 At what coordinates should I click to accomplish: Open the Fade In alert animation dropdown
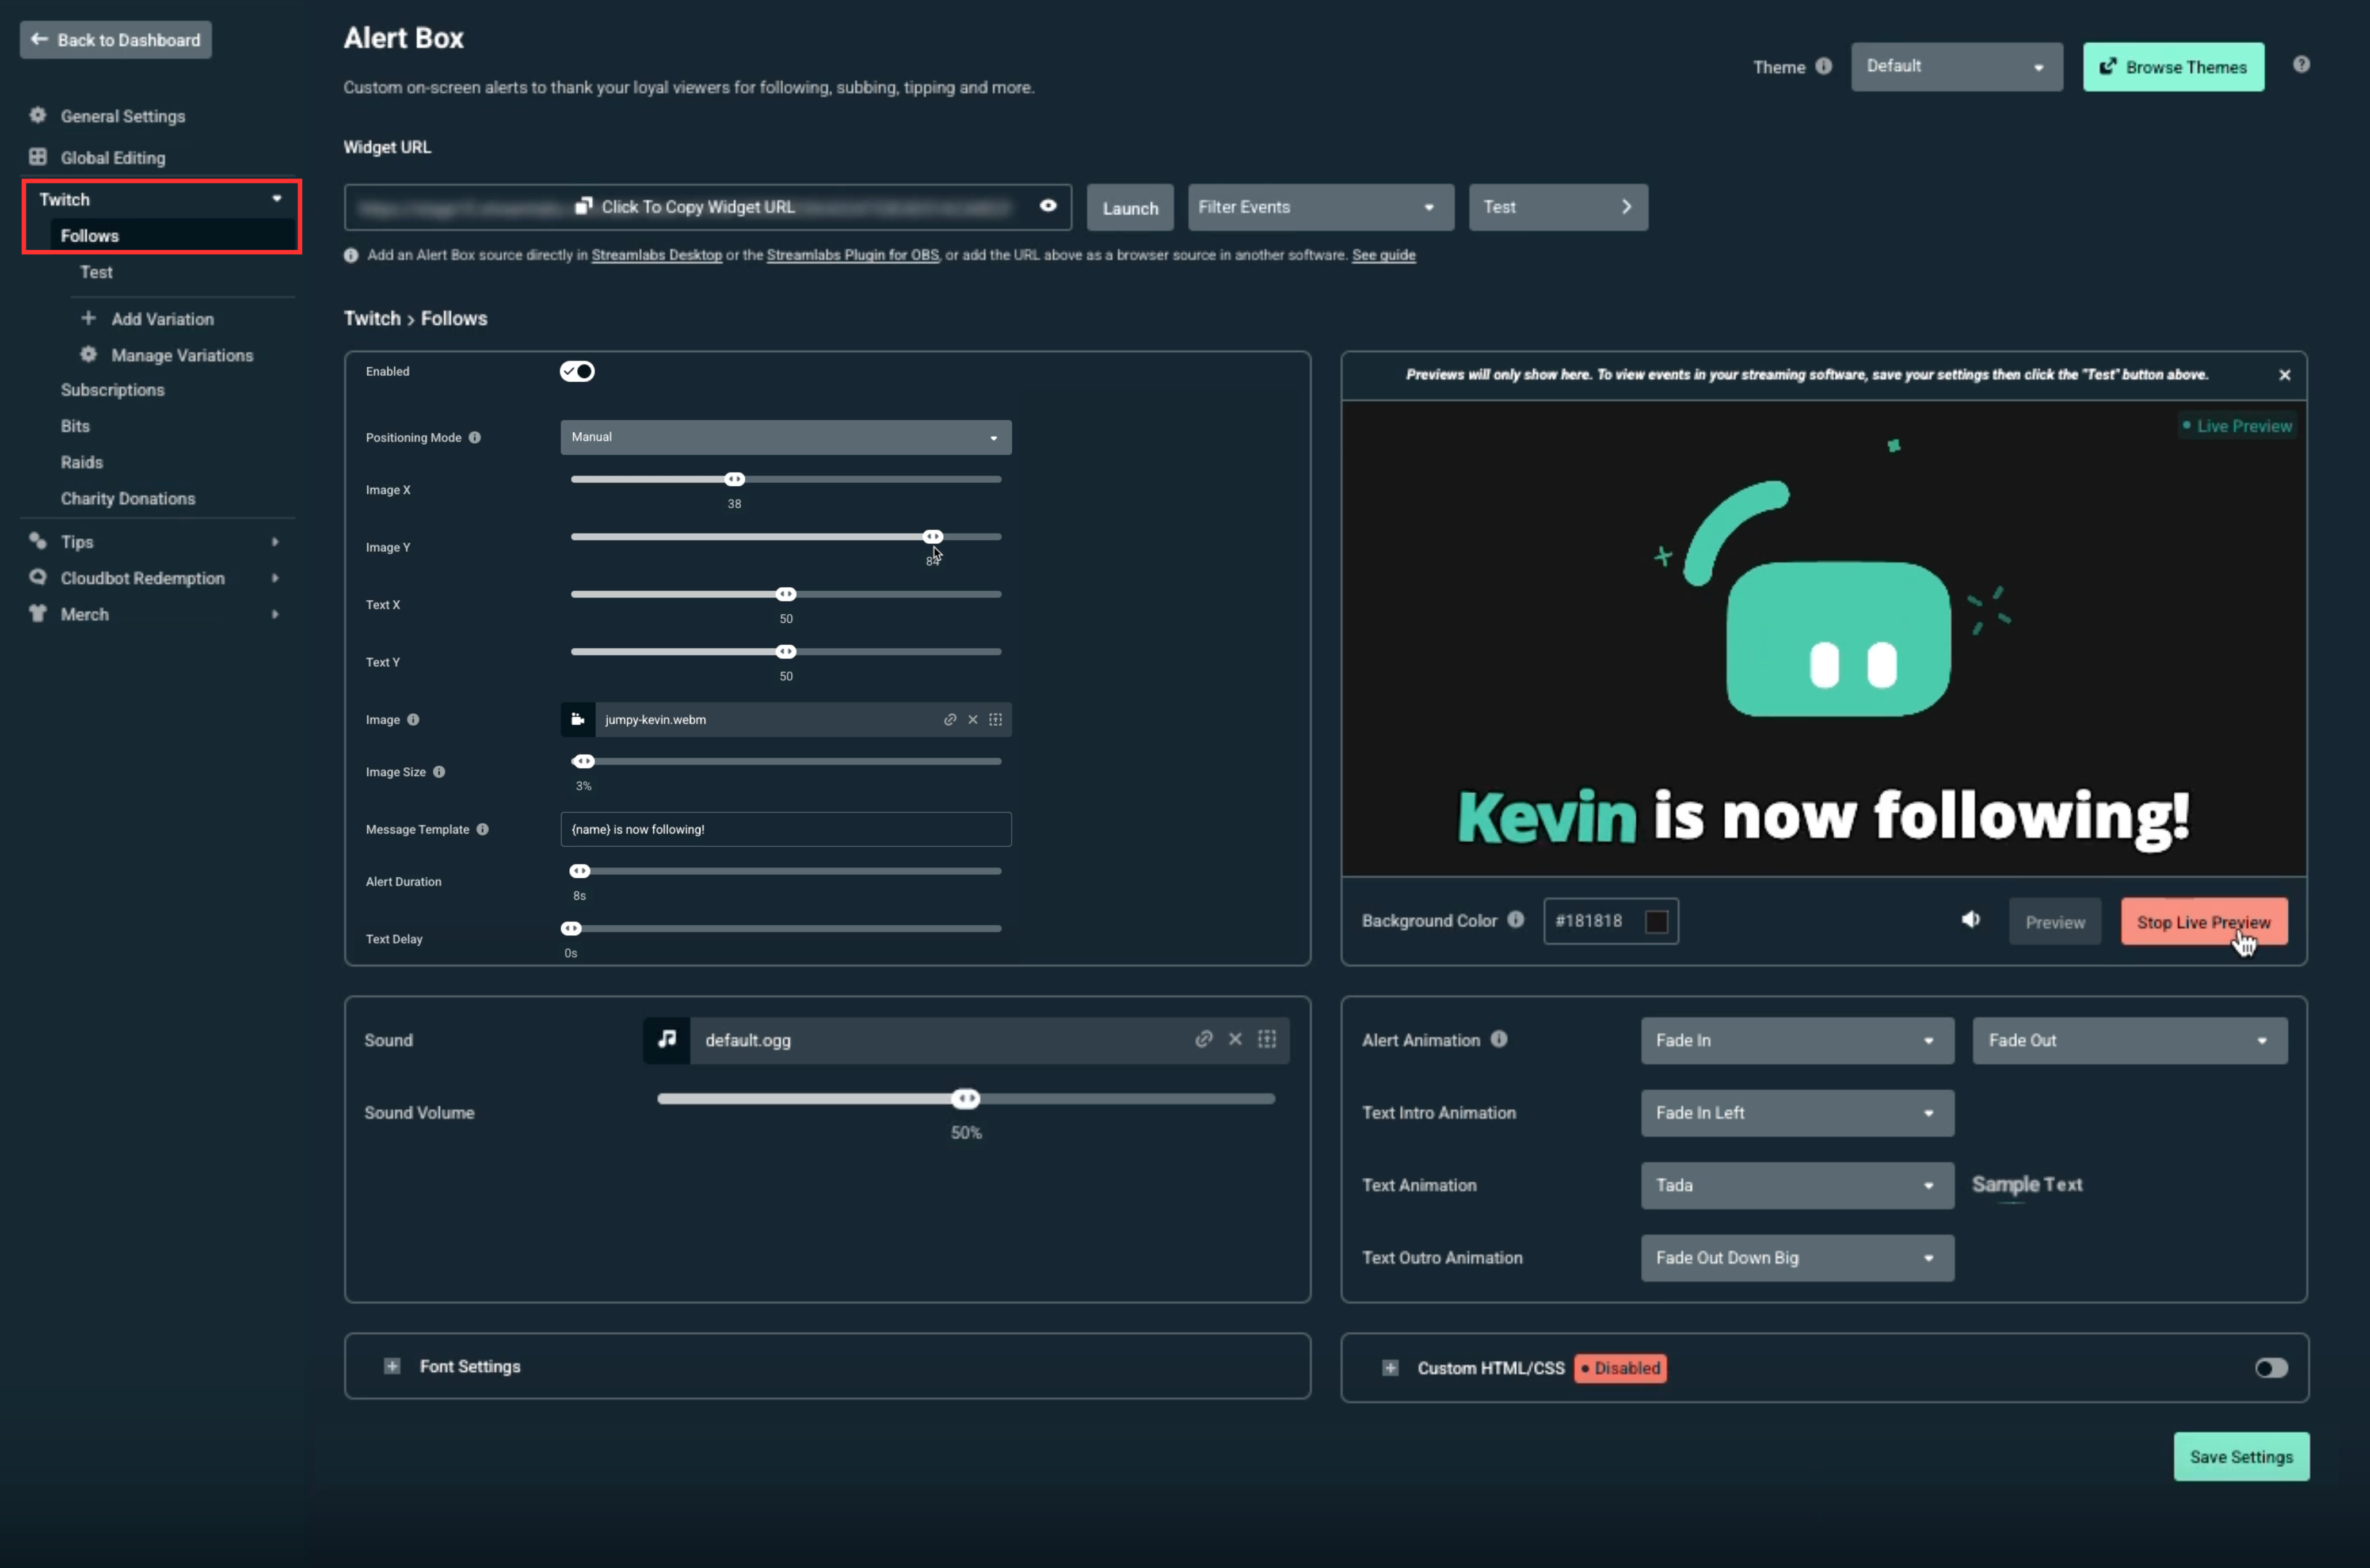[1796, 1040]
